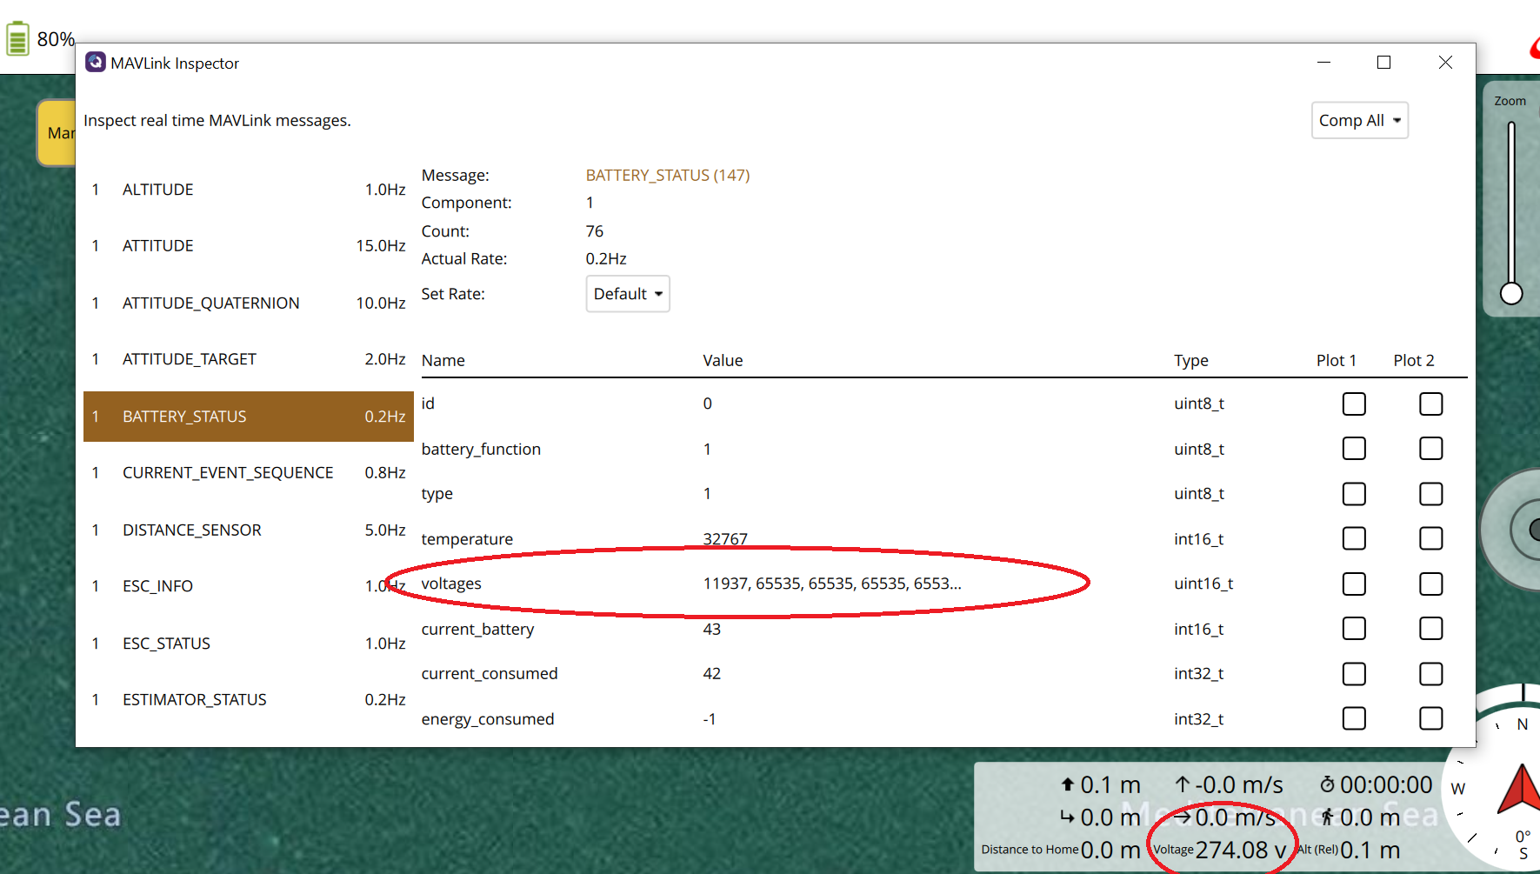Enable Plot 1 for id field
Screen dimensions: 1540x874
click(x=1354, y=404)
